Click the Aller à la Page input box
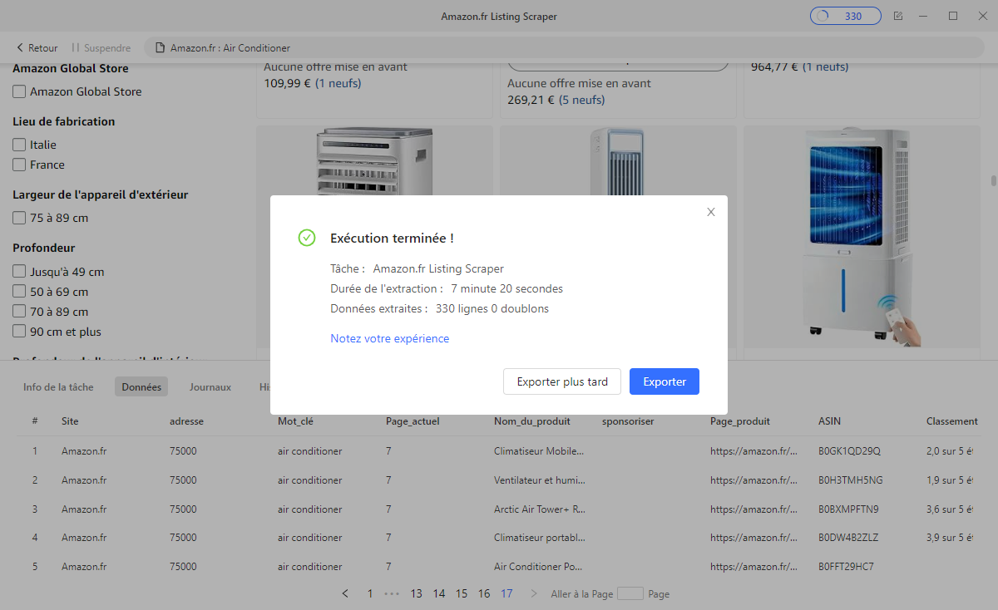 pyautogui.click(x=630, y=593)
